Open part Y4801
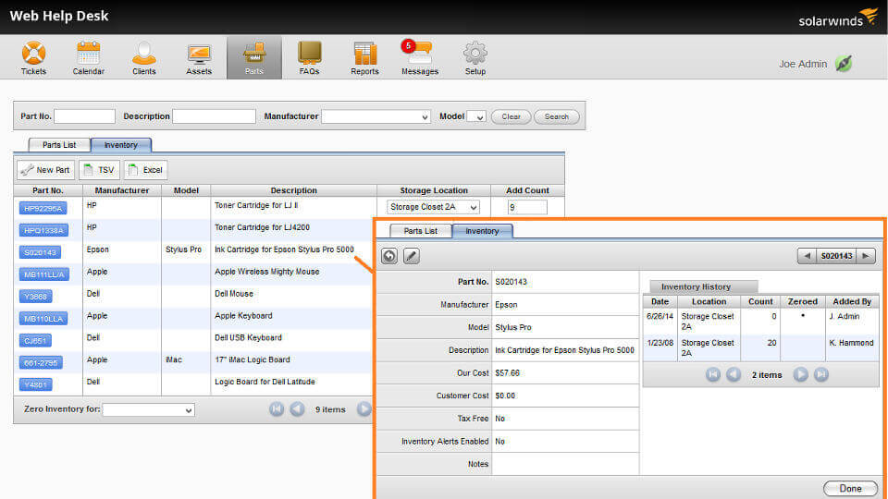The height and width of the screenshot is (499, 888). point(36,384)
